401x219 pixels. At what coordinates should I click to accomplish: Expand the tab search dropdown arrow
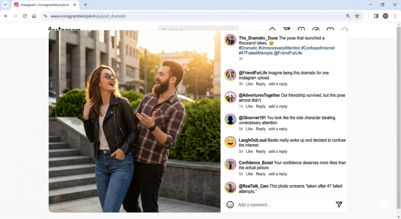[5, 5]
